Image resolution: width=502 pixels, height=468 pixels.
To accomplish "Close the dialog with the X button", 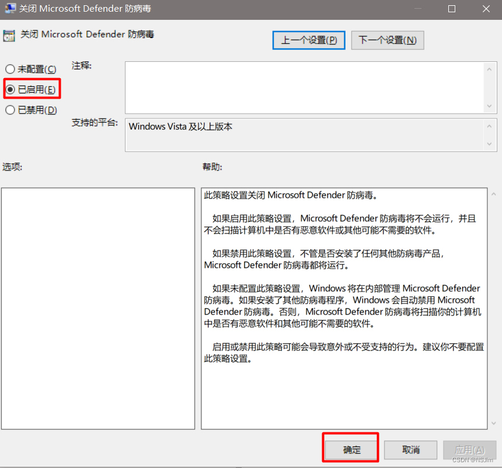I will 486,9.
